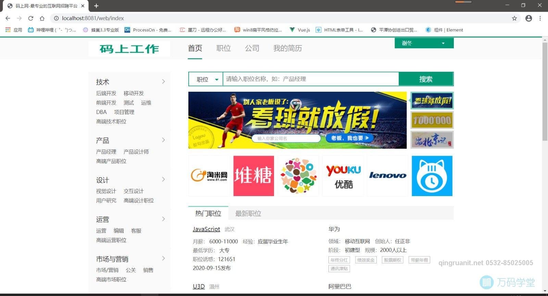Image resolution: width=548 pixels, height=296 pixels.
Task: Focus the job name search field
Action: pyautogui.click(x=311, y=79)
